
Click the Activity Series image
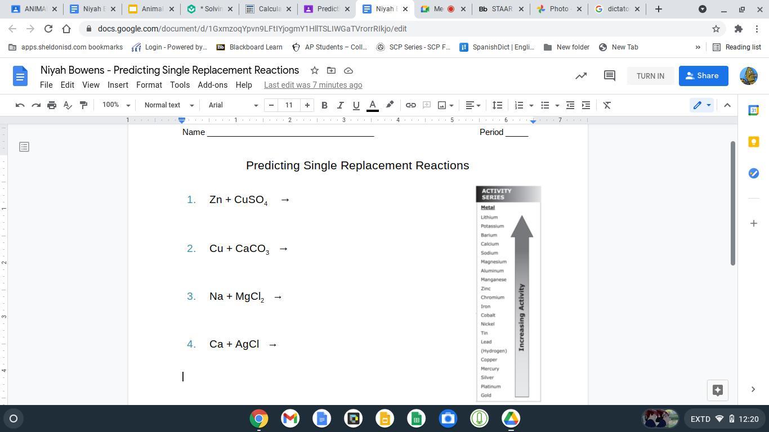click(508, 294)
